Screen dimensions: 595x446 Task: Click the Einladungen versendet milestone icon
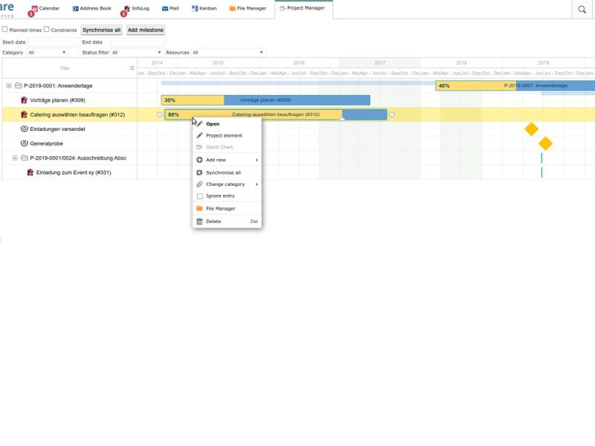[25, 129]
